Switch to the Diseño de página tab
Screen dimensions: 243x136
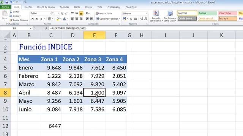click(x=46, y=7)
